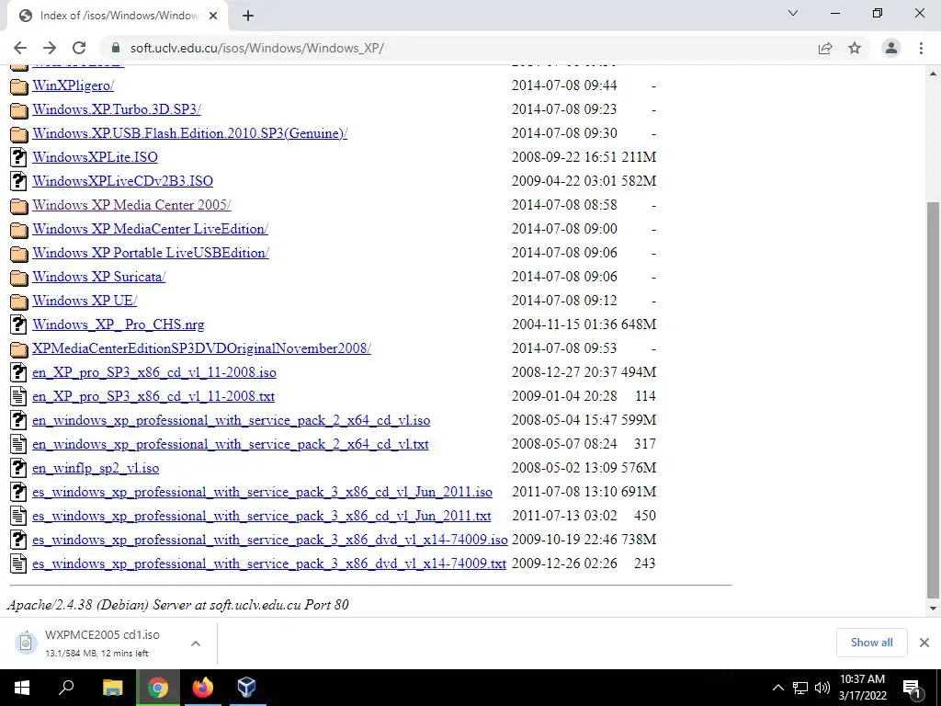Screen dimensions: 941x706
Task: Click the unknown-file icon beside Windows_XP_Pro_CHS.nrg
Action: tap(19, 325)
